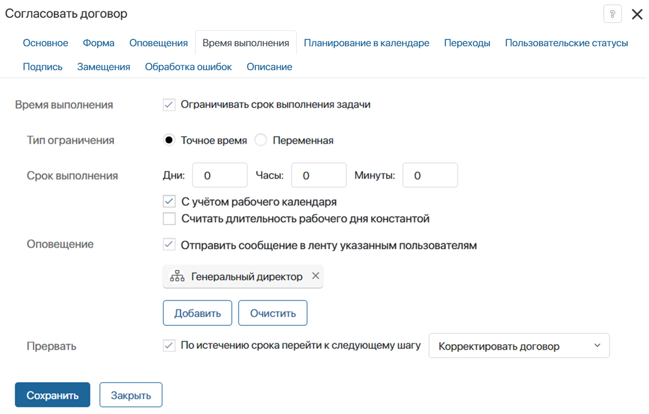Enable Считать длительность рабочего дня константой
This screenshot has width=649, height=414.
[x=169, y=218]
